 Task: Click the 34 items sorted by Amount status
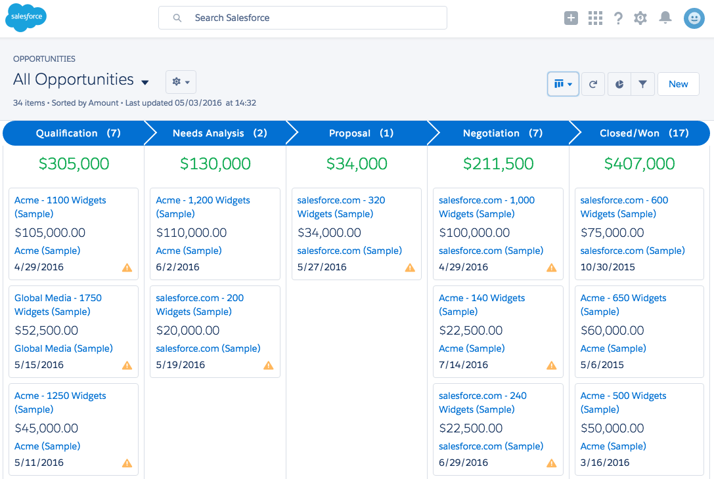tap(135, 103)
